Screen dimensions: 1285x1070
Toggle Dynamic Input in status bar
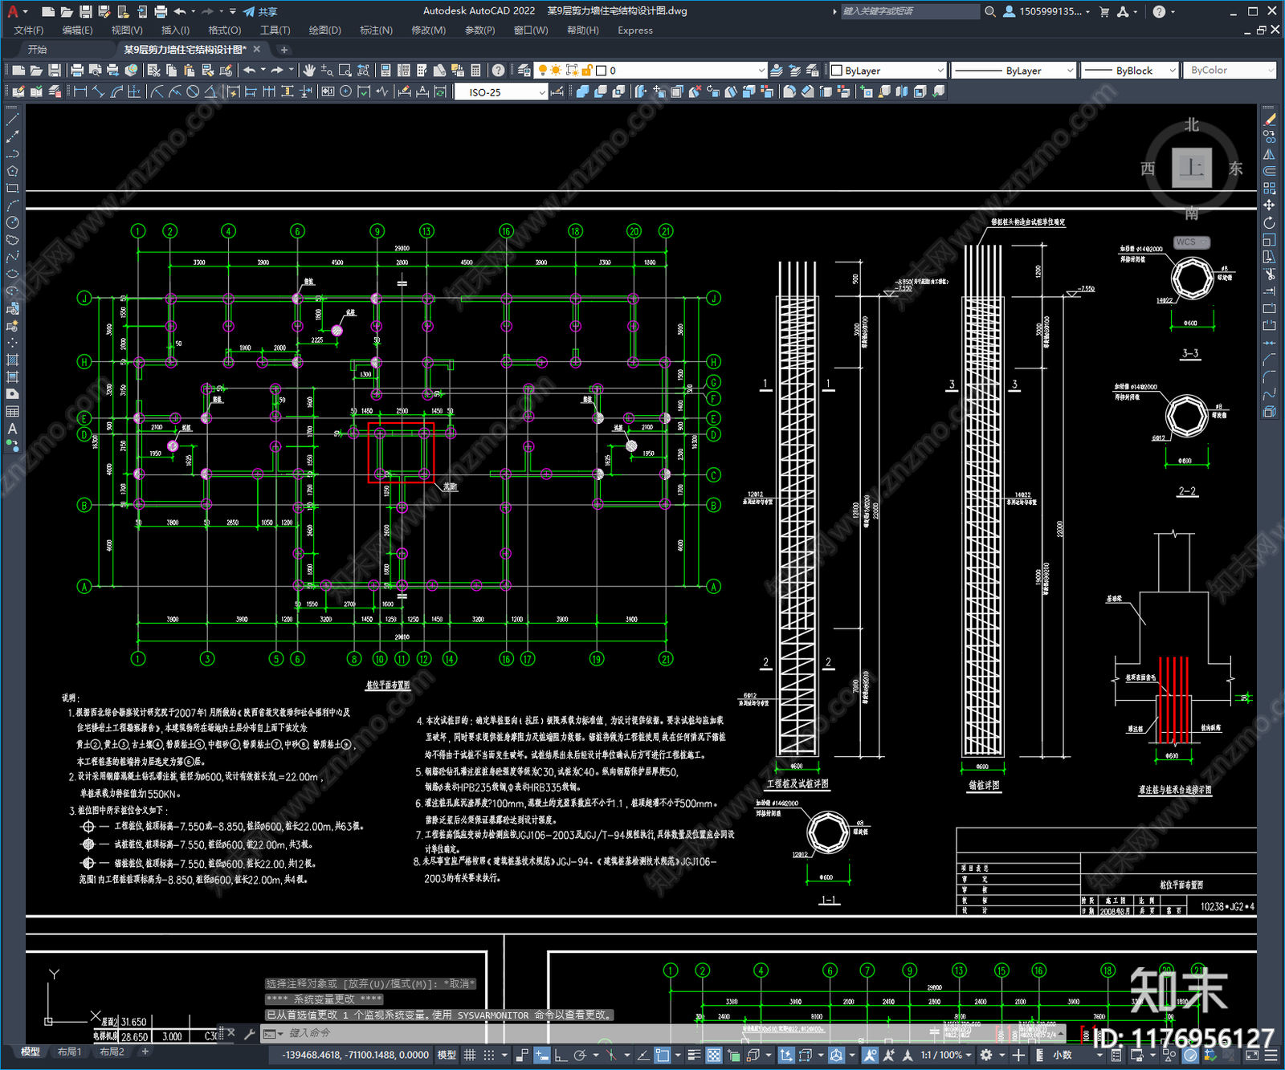point(542,1055)
